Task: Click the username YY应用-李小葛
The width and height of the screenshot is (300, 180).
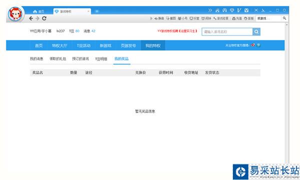Action: click(41, 31)
